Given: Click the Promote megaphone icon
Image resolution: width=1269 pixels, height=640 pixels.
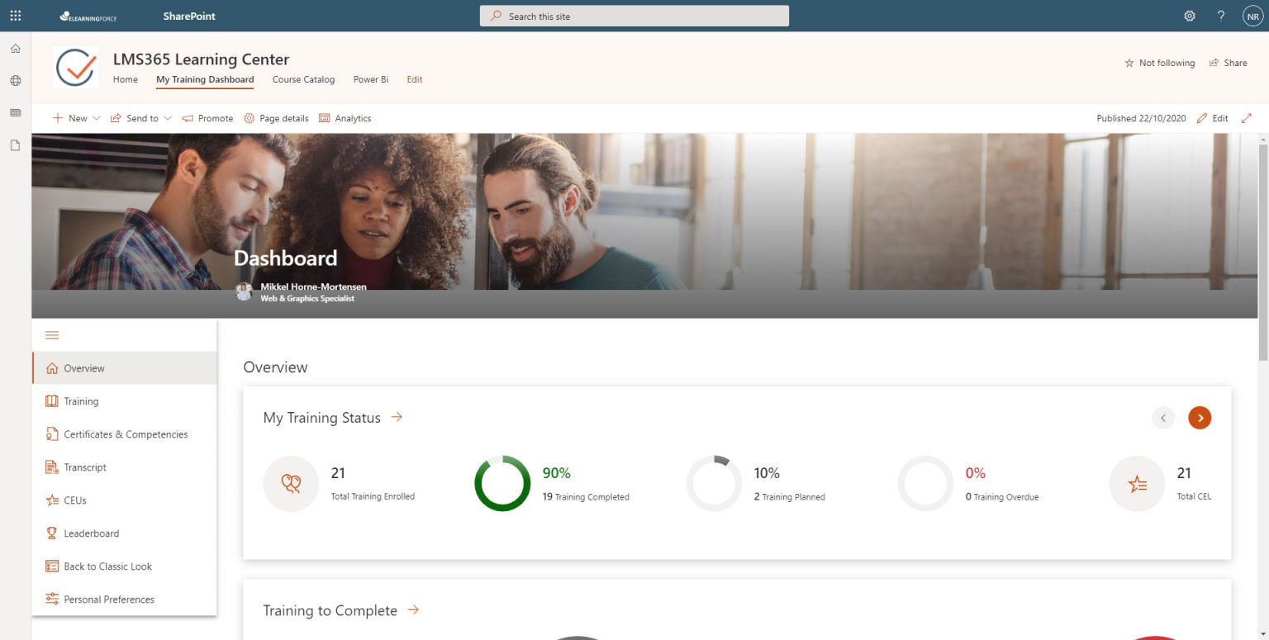Looking at the screenshot, I should [188, 118].
